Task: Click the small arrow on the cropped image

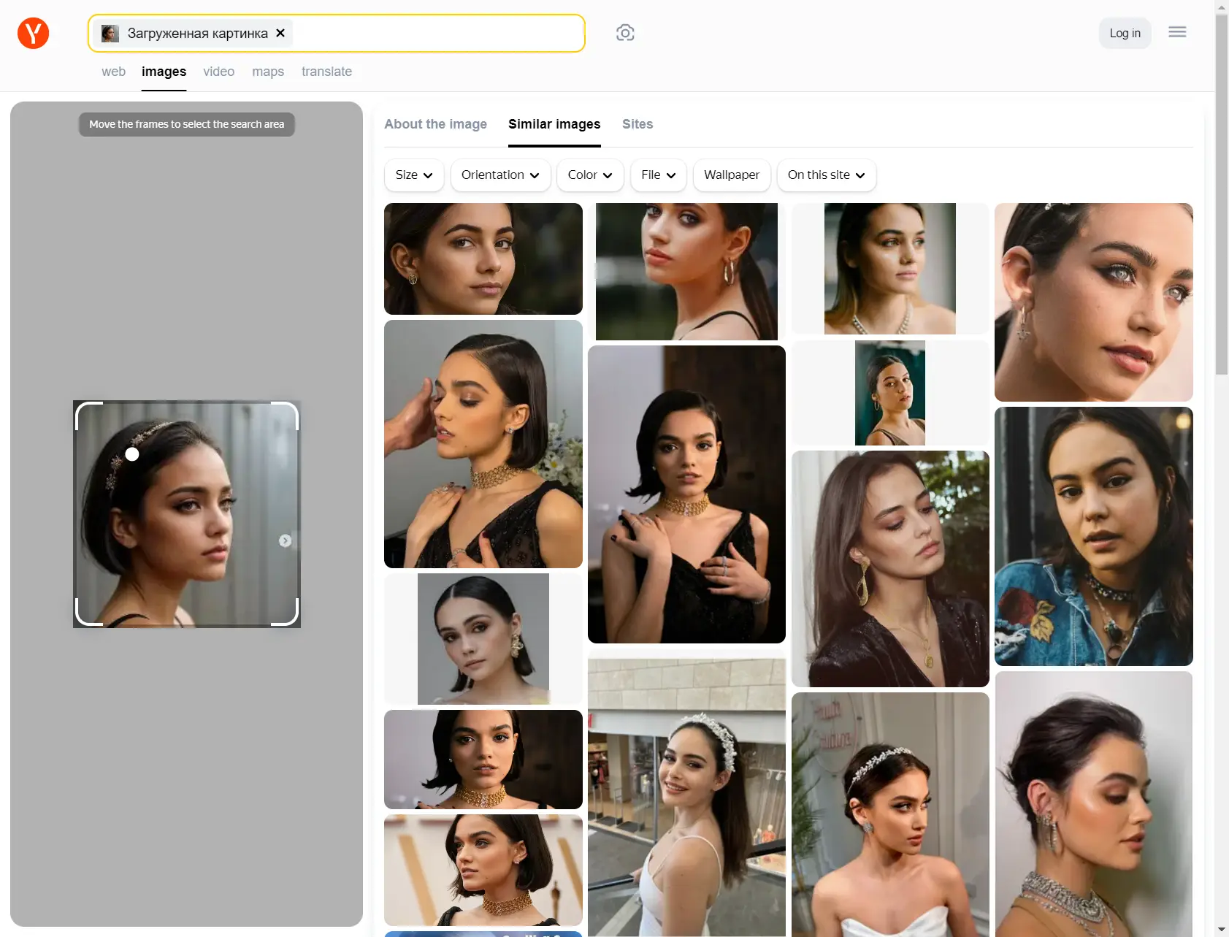Action: (285, 540)
